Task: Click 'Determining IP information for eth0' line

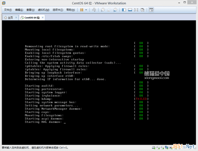Action: 65,79
